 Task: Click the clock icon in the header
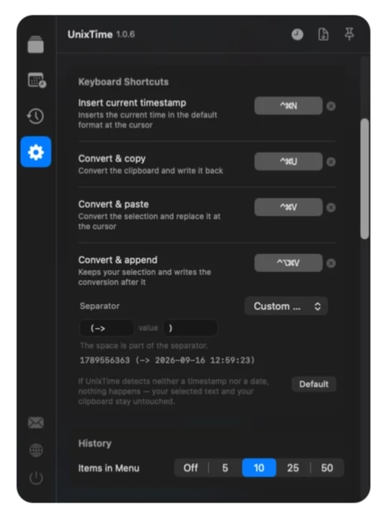click(297, 34)
